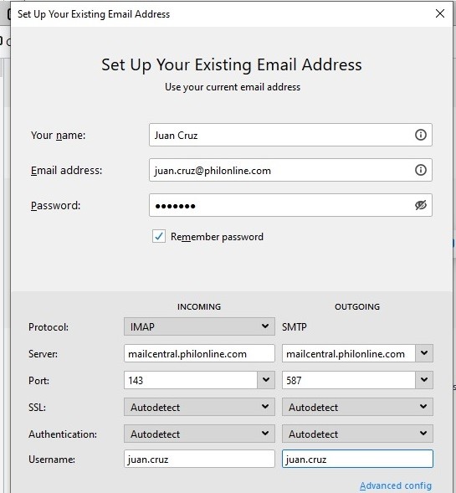
Task: Click info icon beside Your name field
Action: (421, 135)
